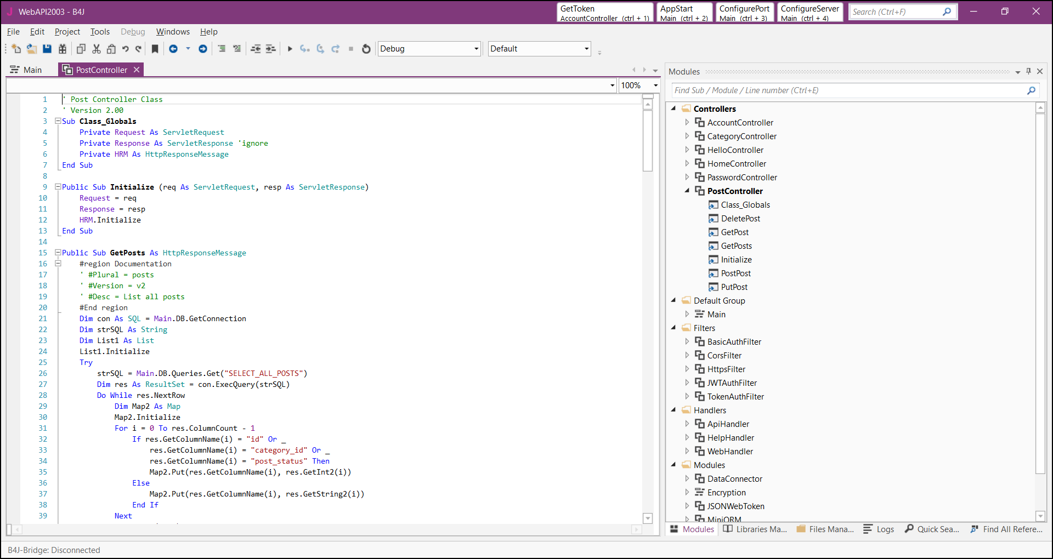Toggle auto-hide pin on Modules panel
This screenshot has width=1053, height=559.
pyautogui.click(x=1028, y=71)
